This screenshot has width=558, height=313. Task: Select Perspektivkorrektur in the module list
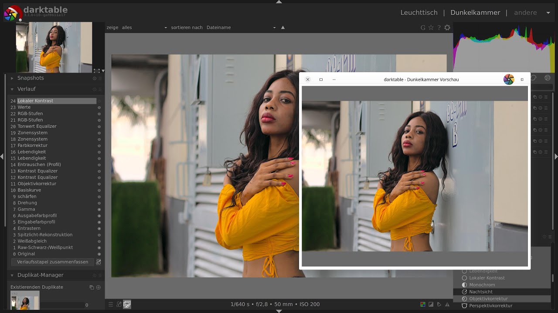tap(502, 306)
